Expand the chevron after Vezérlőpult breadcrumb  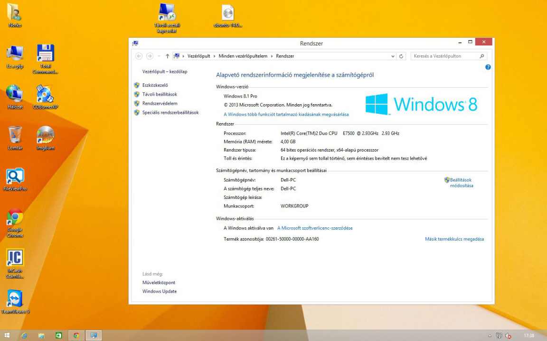214,56
